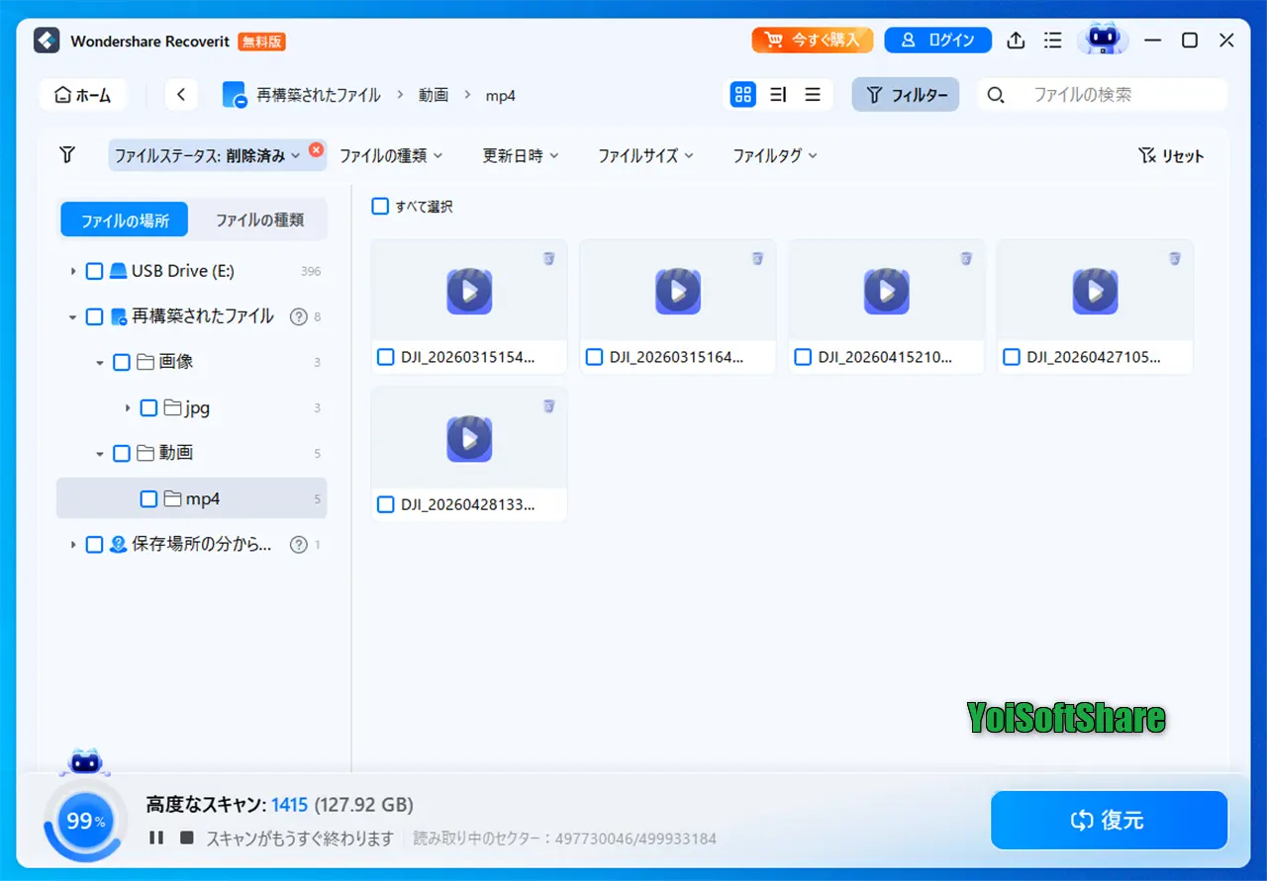Remove the 削除済み file status filter
This screenshot has width=1267, height=881.
316,149
